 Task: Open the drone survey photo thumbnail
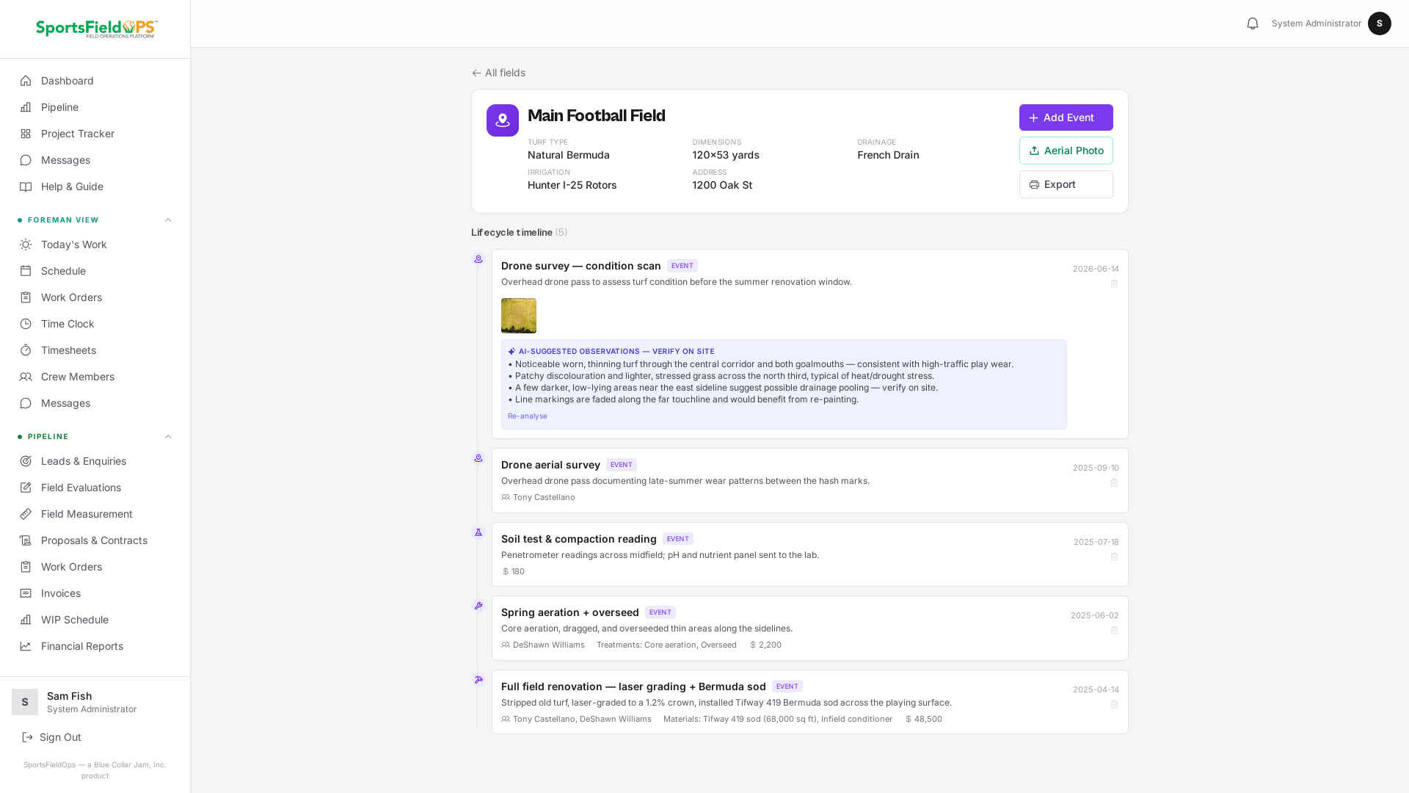click(519, 316)
